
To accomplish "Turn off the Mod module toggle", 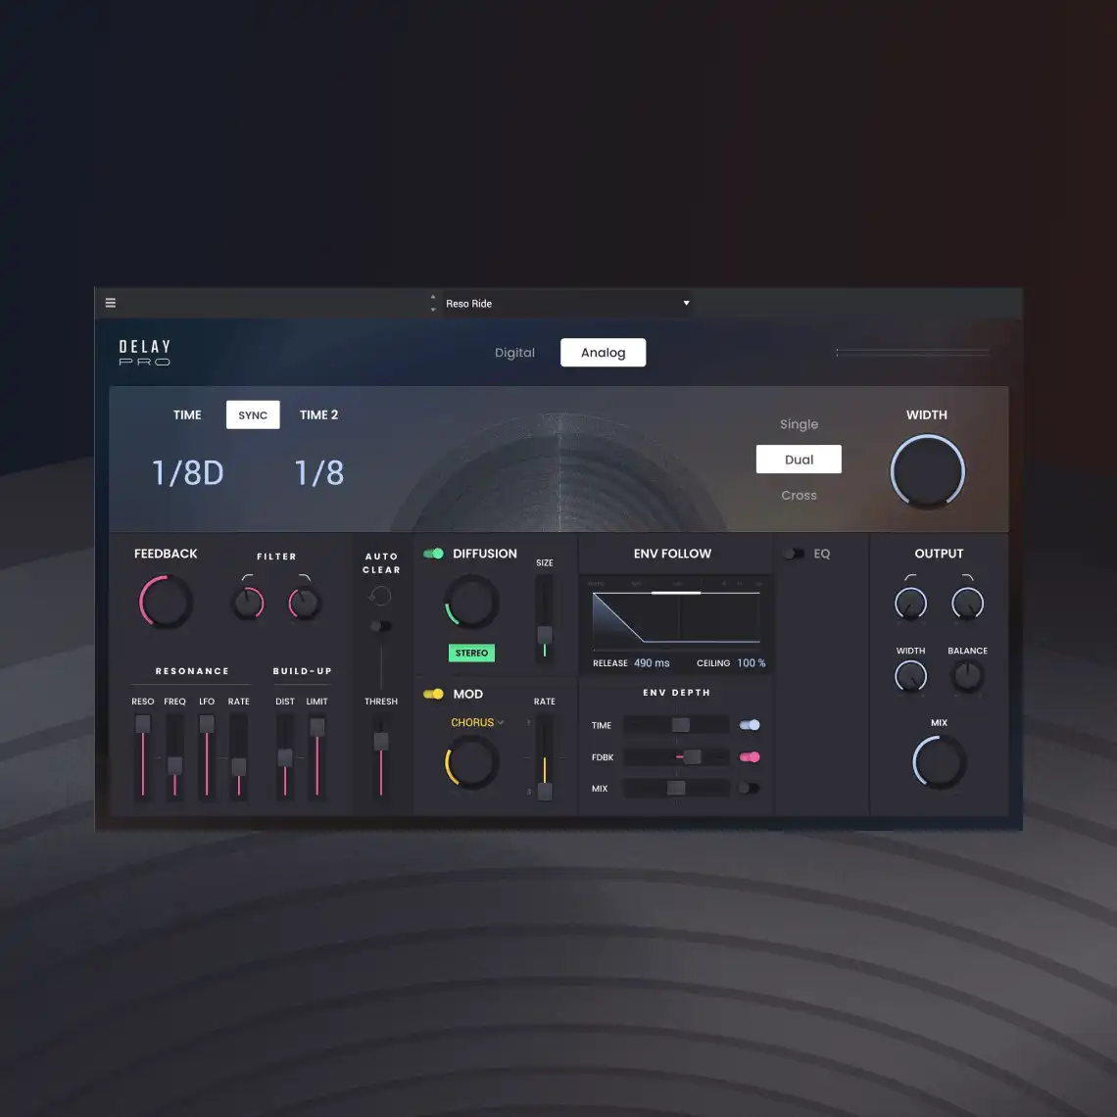I will (432, 694).
